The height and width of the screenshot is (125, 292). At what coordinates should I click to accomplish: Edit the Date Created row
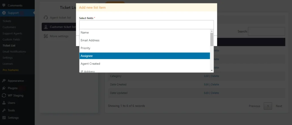click(206, 84)
